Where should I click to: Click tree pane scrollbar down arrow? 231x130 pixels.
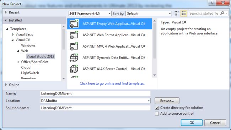[x=64, y=78]
